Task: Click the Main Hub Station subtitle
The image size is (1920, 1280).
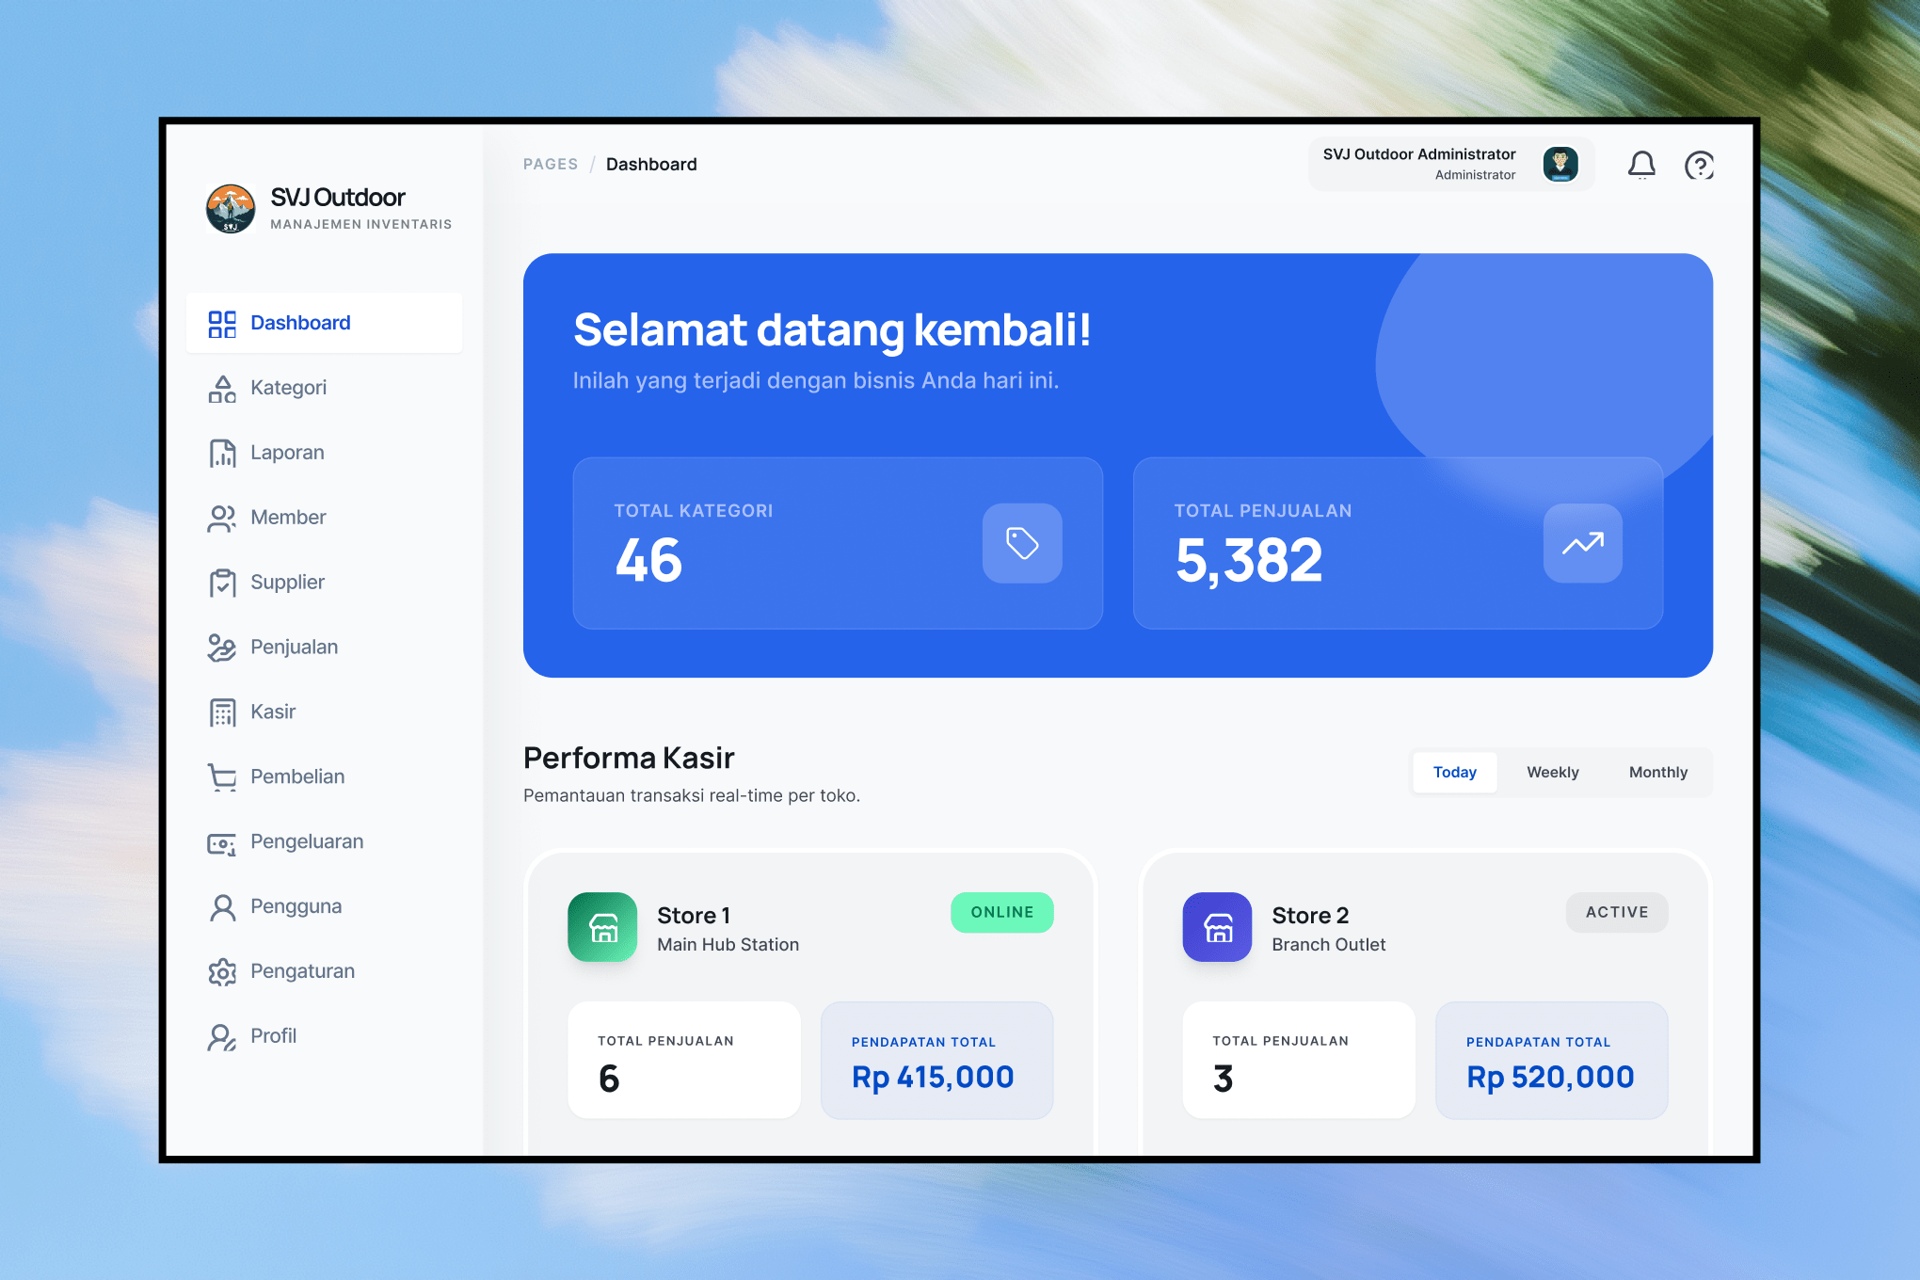Action: click(x=728, y=945)
